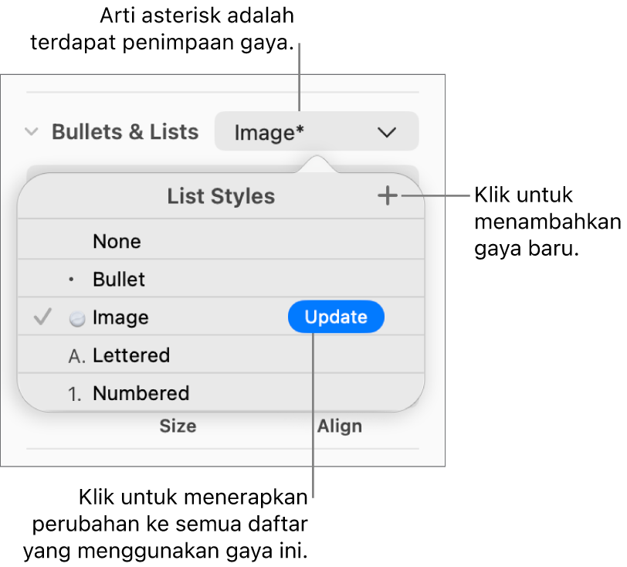This screenshot has height=567, width=627.
Task: Select the None list style
Action: [x=117, y=241]
